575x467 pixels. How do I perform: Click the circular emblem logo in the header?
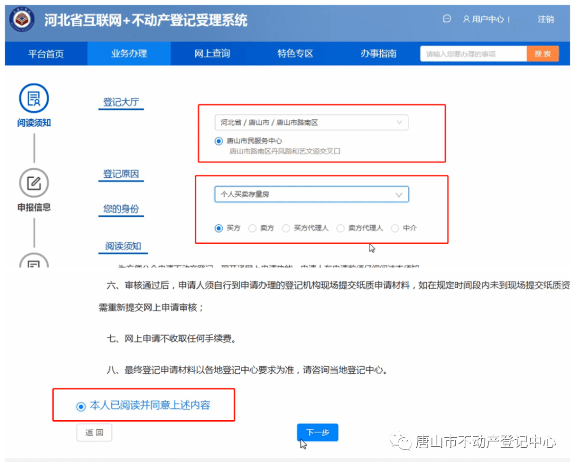pyautogui.click(x=21, y=19)
